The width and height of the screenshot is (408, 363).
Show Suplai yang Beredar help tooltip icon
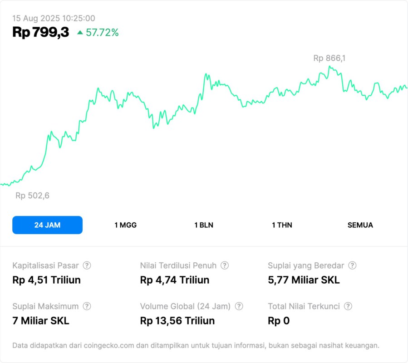coord(352,265)
